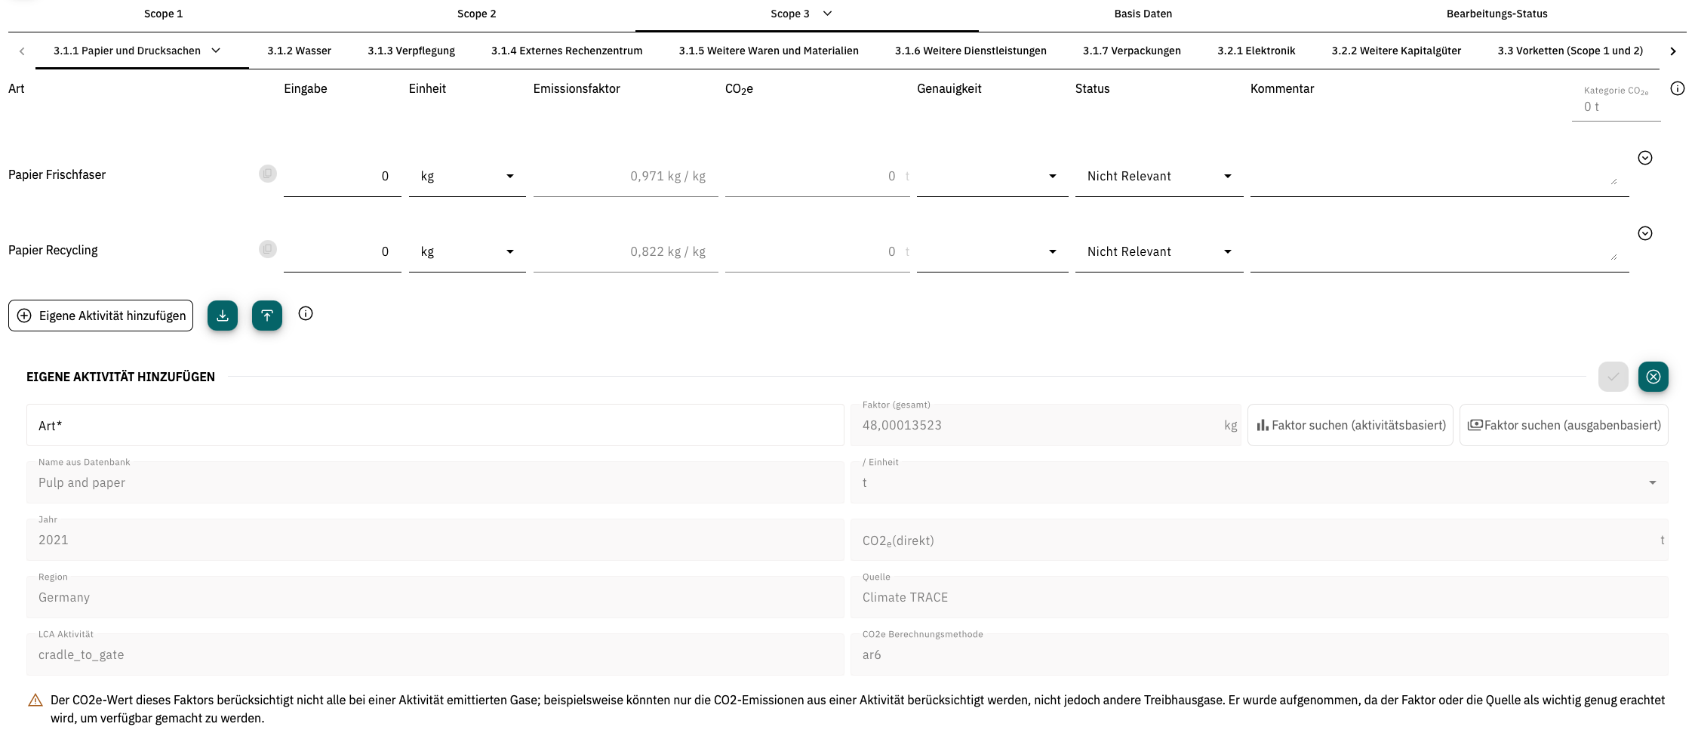Switch to the 3.1.2 Wasser tab
Viewport: 1695px width, 736px height.
click(x=299, y=51)
